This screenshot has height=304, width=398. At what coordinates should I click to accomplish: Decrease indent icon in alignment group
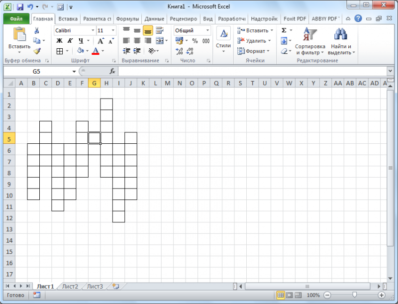tap(126, 51)
